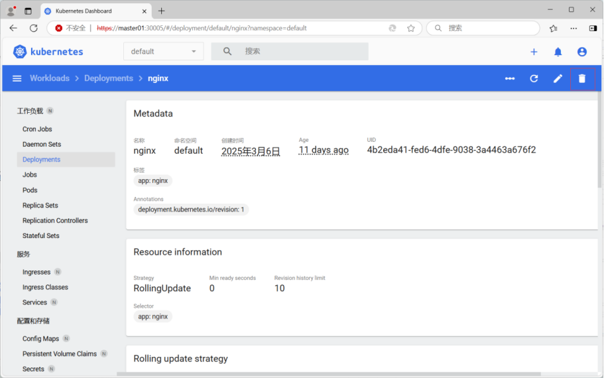Open browser favorites list icon
604x378 pixels.
554,28
